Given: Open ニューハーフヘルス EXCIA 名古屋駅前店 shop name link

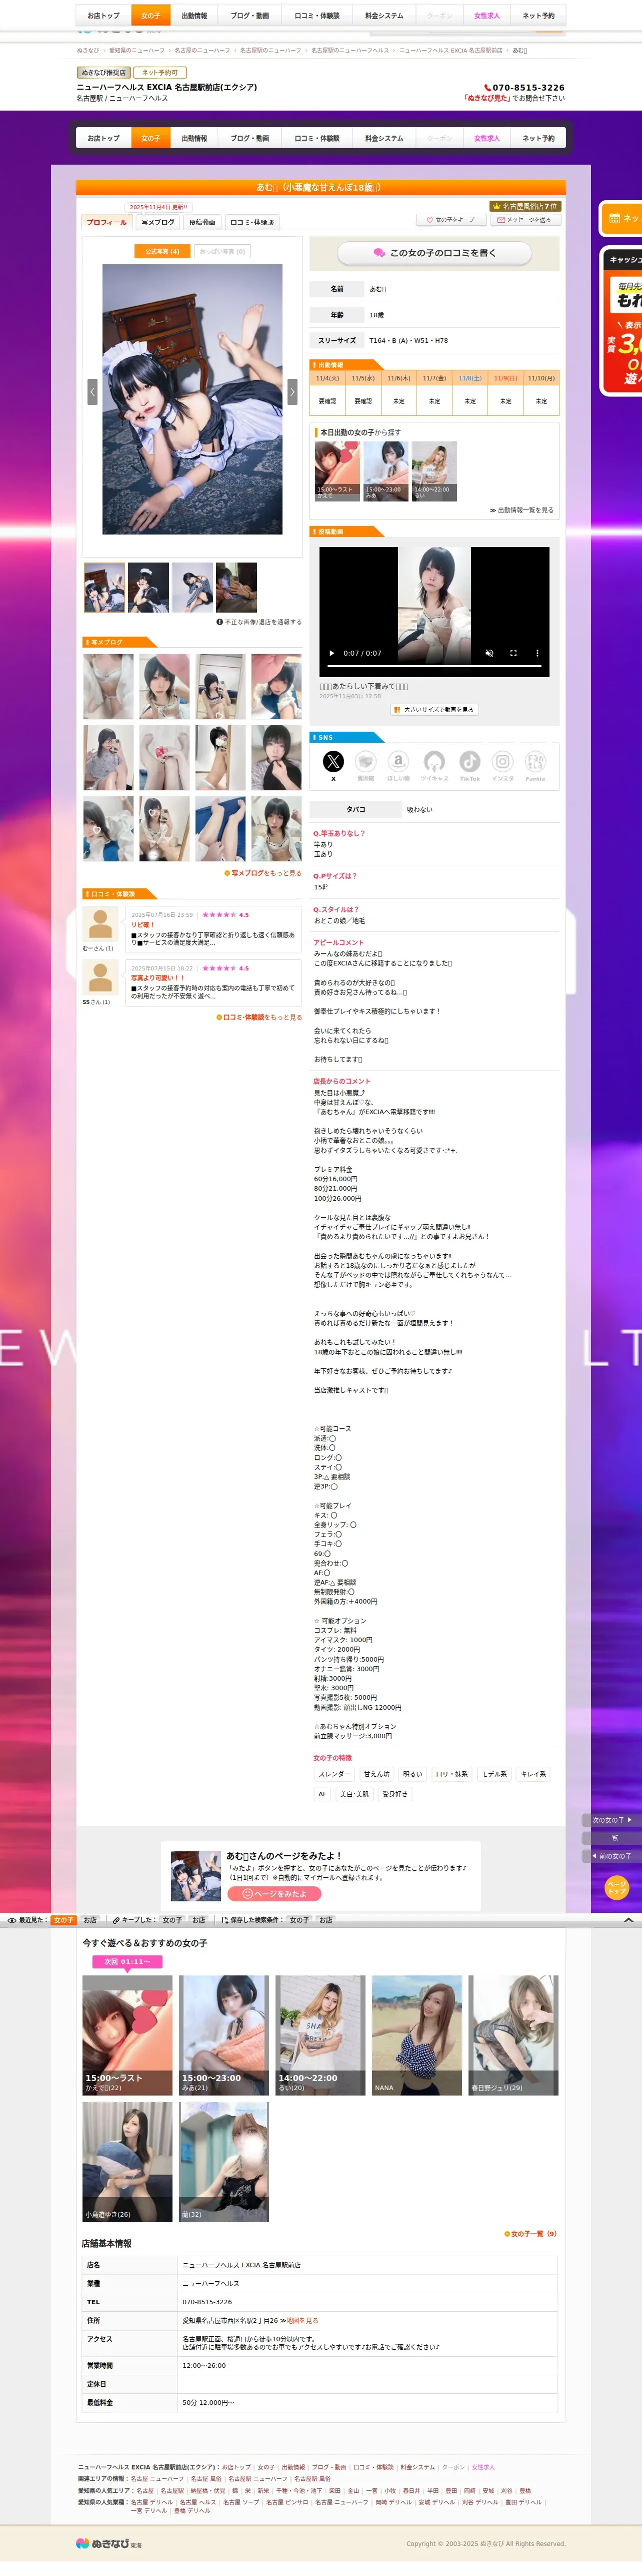Looking at the screenshot, I should click(x=241, y=2265).
